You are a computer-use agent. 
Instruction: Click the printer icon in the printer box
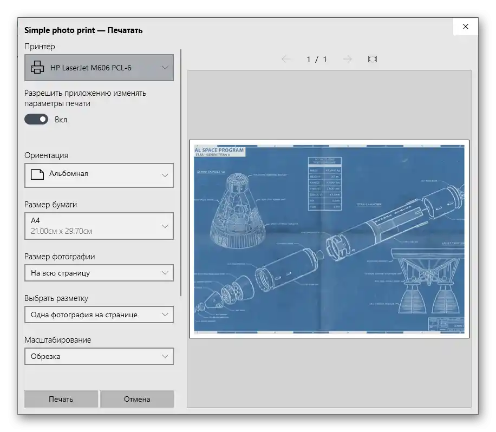(x=37, y=67)
